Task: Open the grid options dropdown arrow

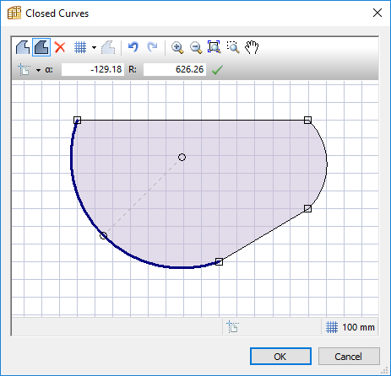Action: point(94,47)
